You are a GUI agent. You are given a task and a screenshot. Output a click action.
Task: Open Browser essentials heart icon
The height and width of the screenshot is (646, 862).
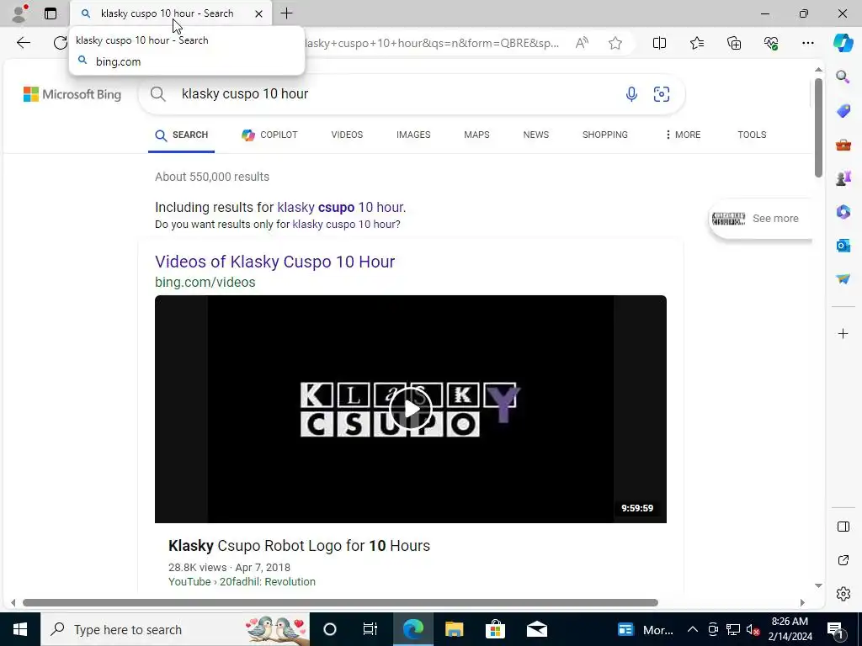pos(771,43)
